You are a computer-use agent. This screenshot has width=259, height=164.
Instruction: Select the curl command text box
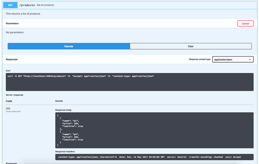[130, 82]
